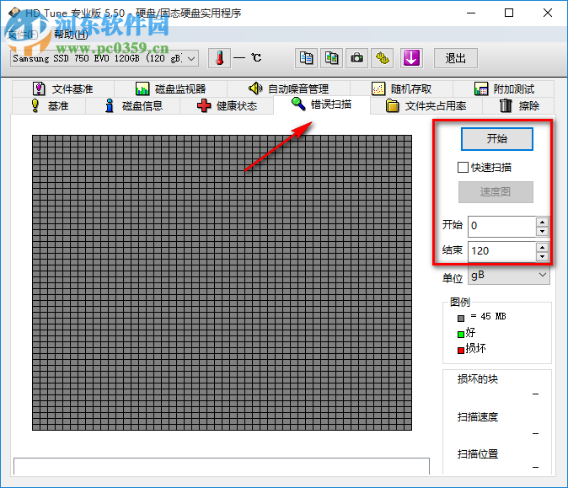Switch to the 自动噪音管理 tab
Screen dimensions: 568x488
289,88
